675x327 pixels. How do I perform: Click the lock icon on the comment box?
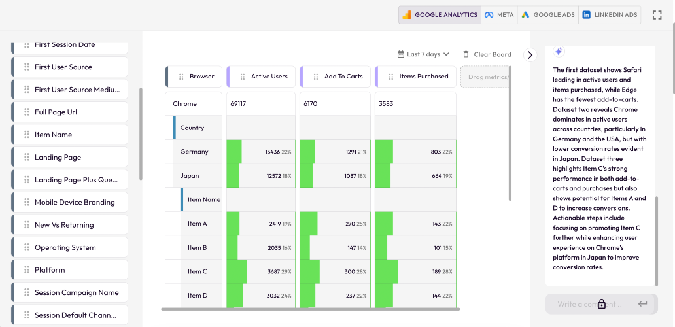pyautogui.click(x=601, y=303)
